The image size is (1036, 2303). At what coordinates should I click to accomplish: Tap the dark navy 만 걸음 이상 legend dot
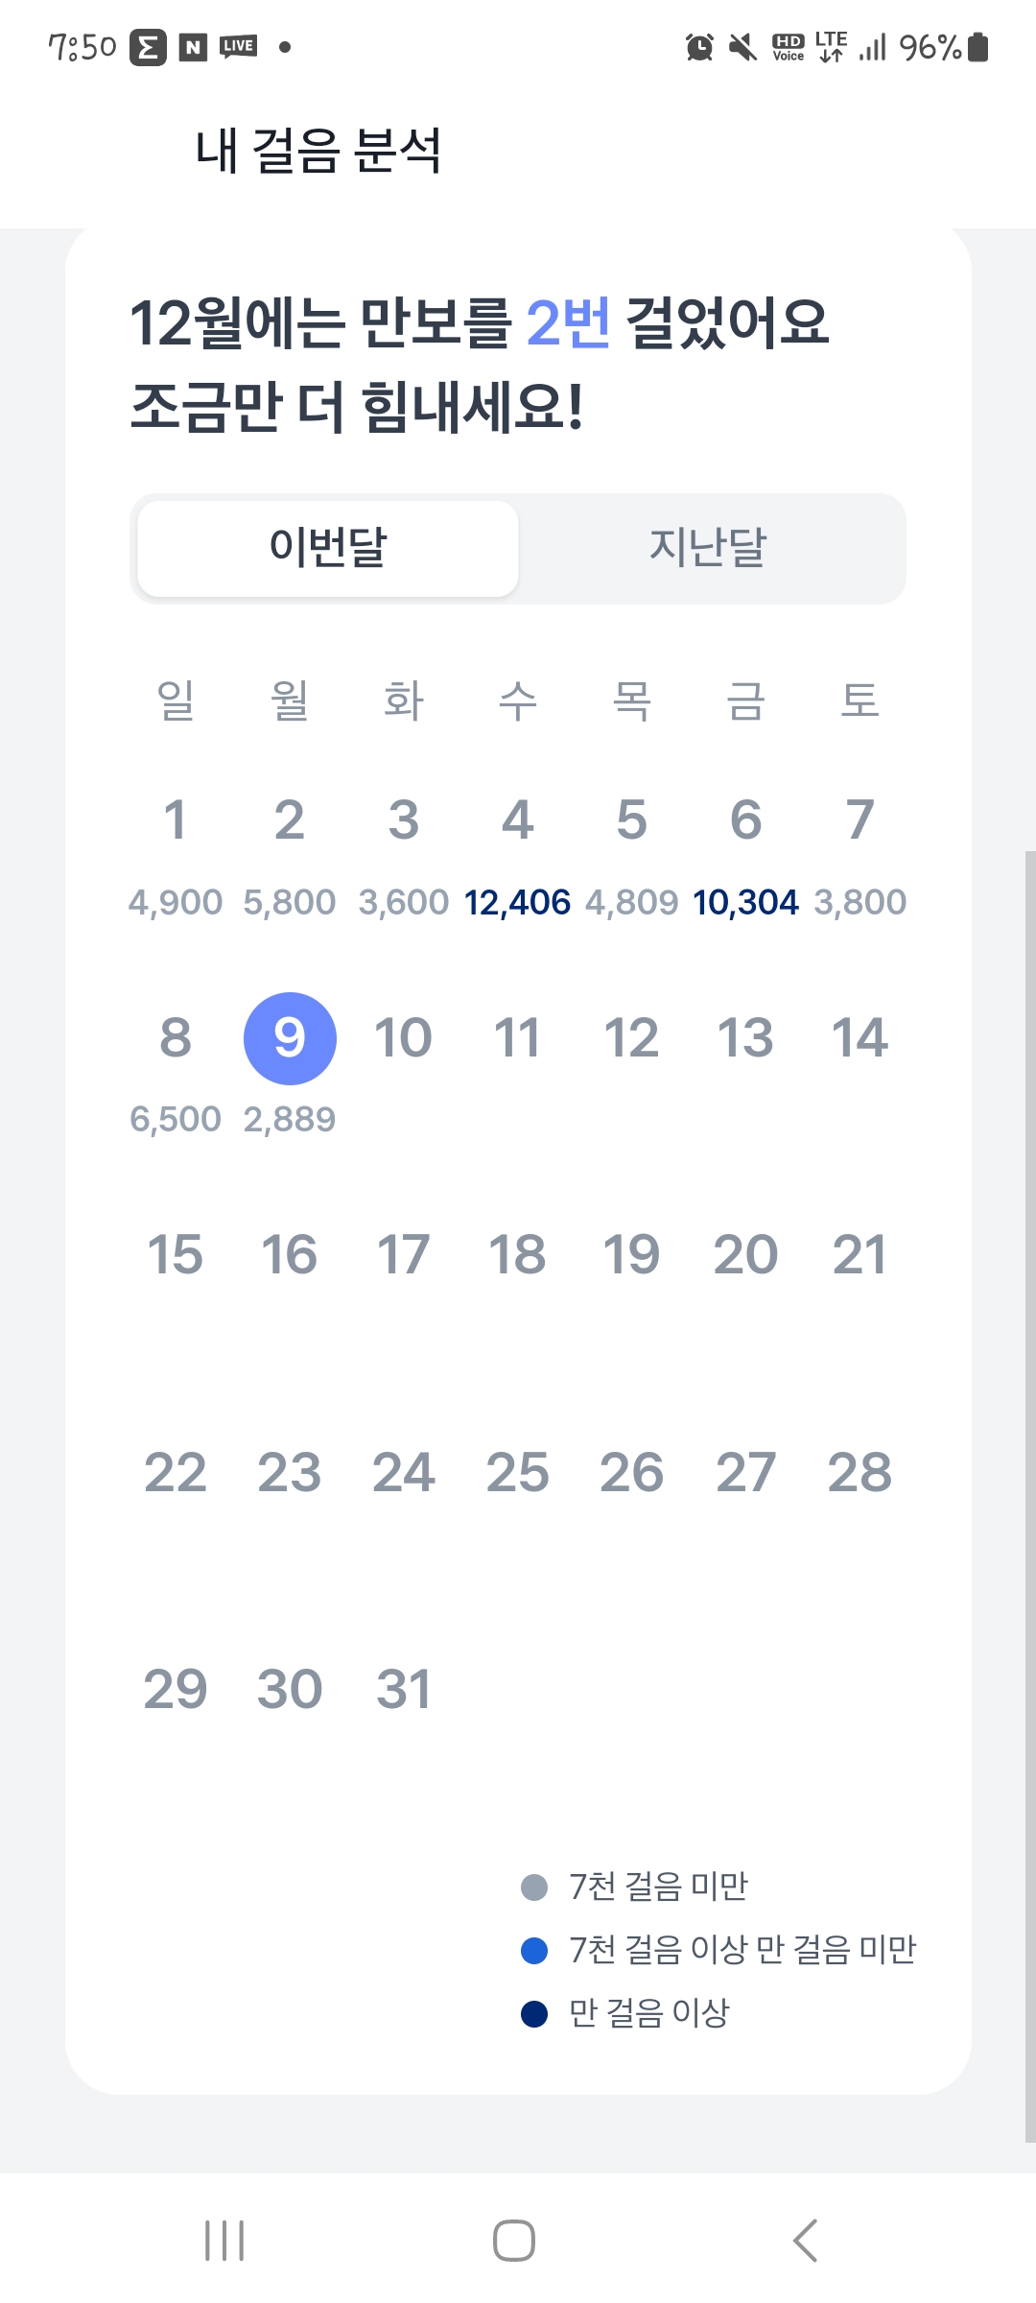(x=534, y=2014)
